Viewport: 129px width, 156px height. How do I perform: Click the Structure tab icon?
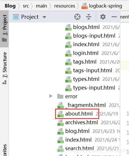click(x=4, y=82)
